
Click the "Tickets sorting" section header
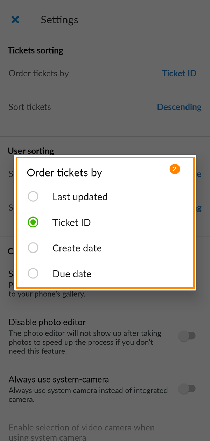tap(35, 50)
